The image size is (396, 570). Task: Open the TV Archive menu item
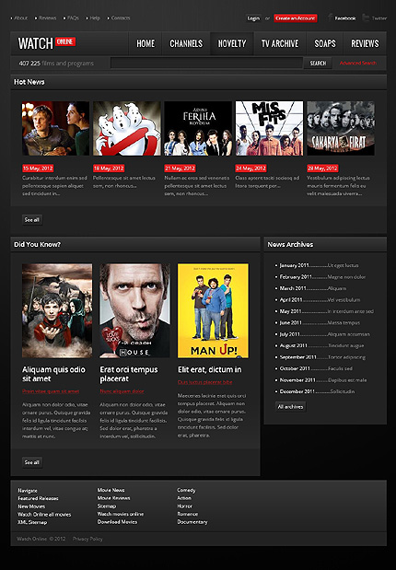pos(280,43)
